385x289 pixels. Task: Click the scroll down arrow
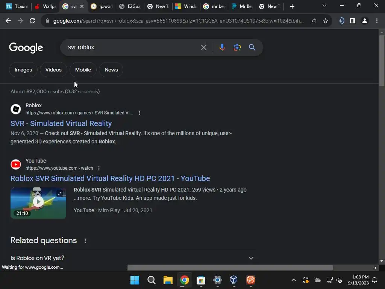pos(382,261)
